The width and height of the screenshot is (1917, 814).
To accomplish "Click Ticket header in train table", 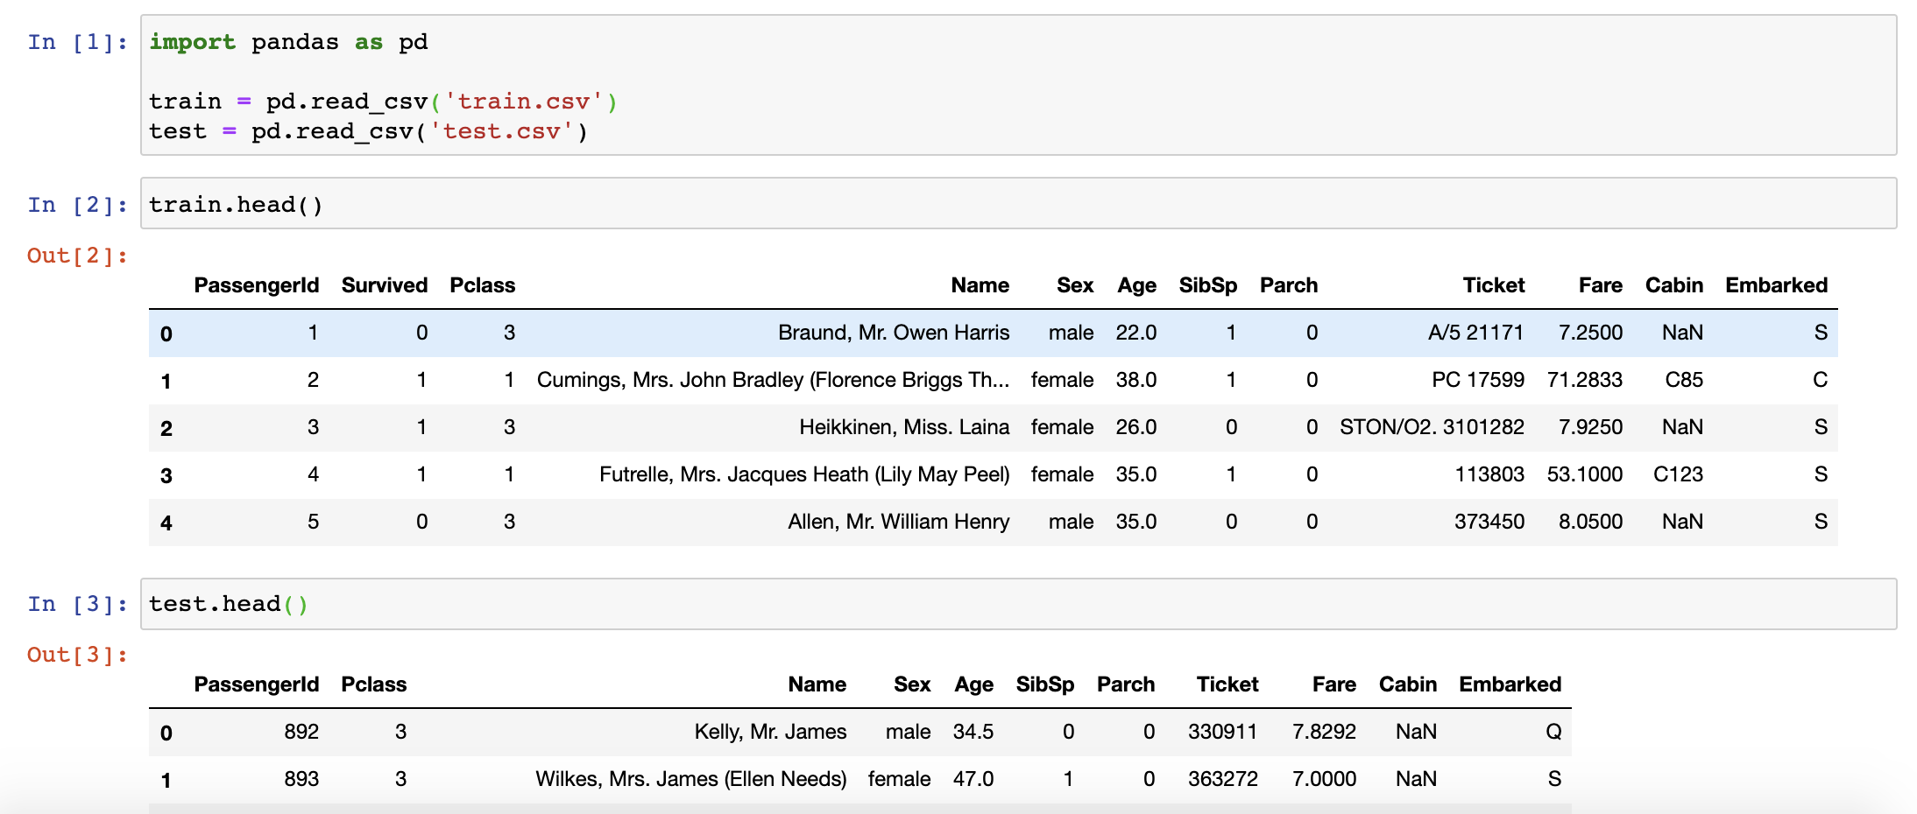I will pyautogui.click(x=1494, y=285).
